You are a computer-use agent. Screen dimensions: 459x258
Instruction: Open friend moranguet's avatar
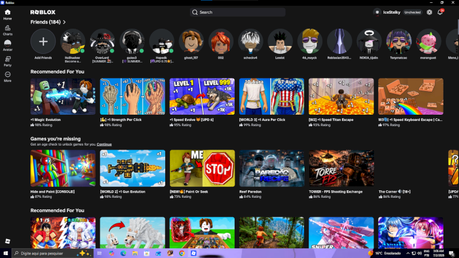tap(428, 41)
